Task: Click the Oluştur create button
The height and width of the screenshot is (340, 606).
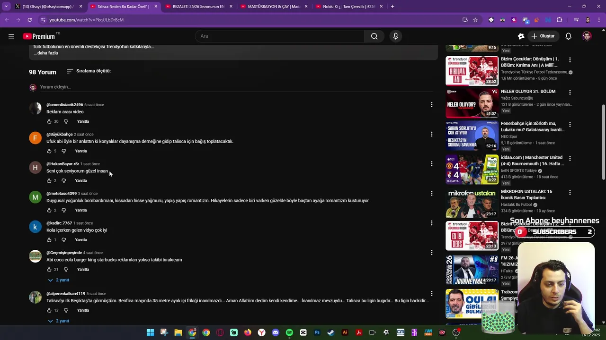Action: pyautogui.click(x=543, y=36)
